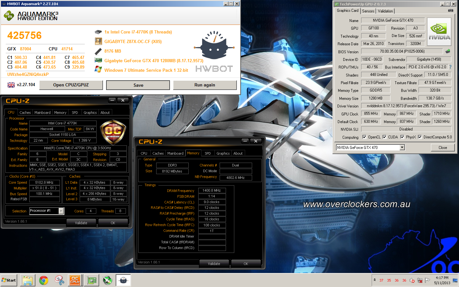The height and width of the screenshot is (287, 459).
Task: Click Run again in Aquamark
Action: [205, 85]
